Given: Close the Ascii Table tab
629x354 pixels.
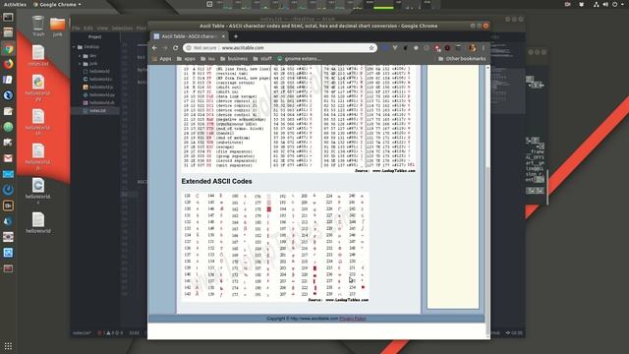Looking at the screenshot, I should (x=223, y=36).
